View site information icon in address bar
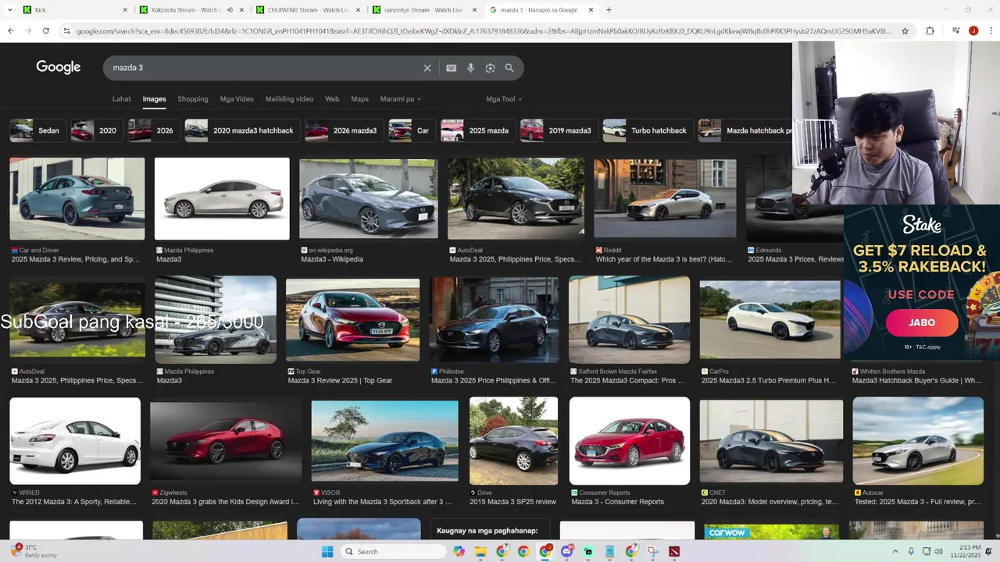 click(x=68, y=31)
